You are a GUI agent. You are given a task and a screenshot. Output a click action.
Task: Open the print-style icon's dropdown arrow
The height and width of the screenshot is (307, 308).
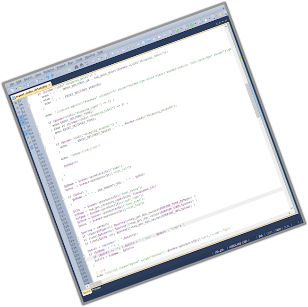(x=209, y=18)
